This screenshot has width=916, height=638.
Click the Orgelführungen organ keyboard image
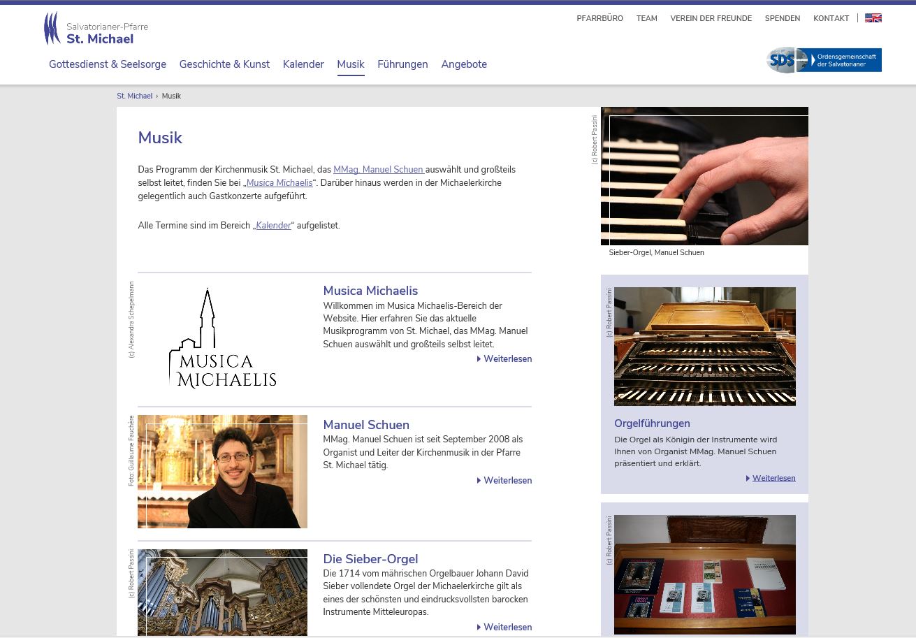[x=704, y=346]
